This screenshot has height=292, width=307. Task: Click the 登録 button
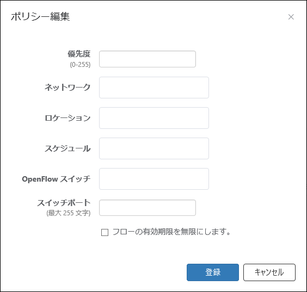(213, 272)
